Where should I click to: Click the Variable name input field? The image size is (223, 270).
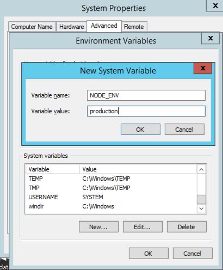click(x=146, y=95)
